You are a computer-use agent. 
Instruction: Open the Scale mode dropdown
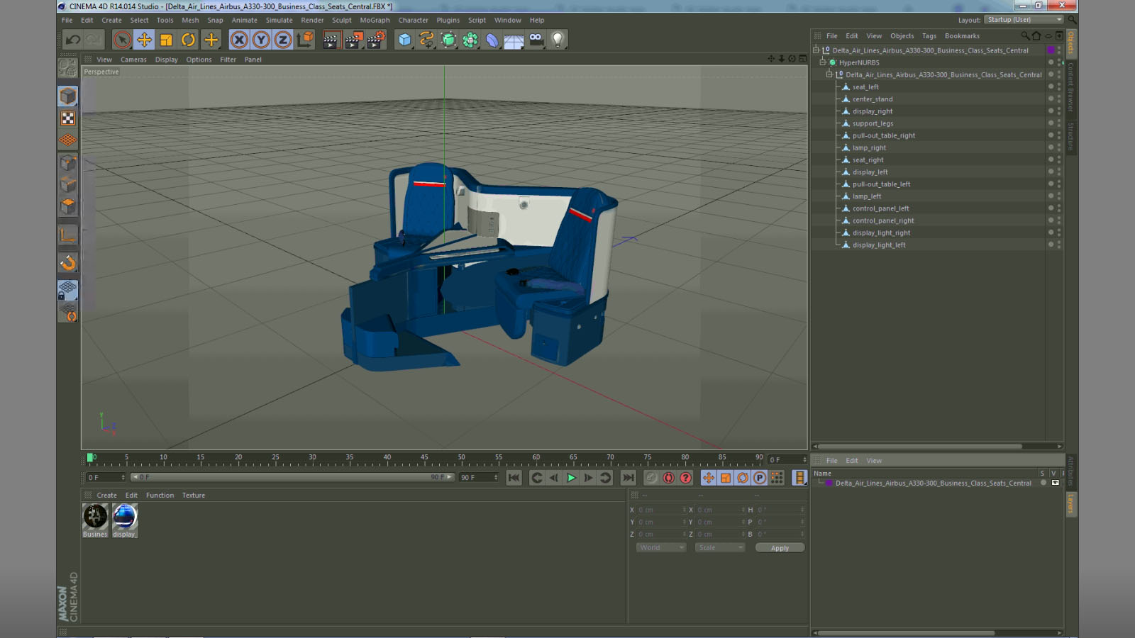720,548
